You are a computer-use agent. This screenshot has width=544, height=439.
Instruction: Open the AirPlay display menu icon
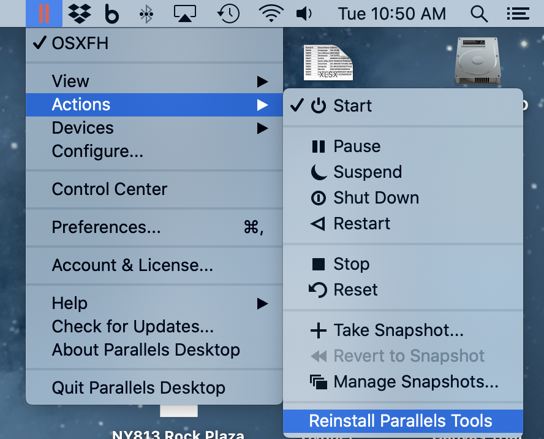coord(185,14)
